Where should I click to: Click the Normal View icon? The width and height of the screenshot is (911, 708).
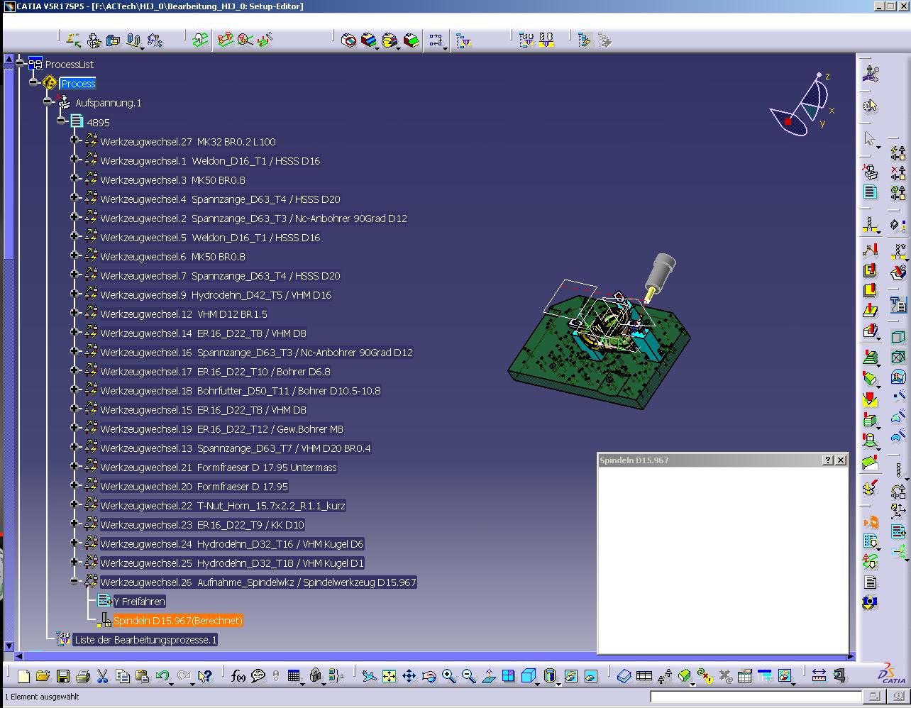coord(488,676)
